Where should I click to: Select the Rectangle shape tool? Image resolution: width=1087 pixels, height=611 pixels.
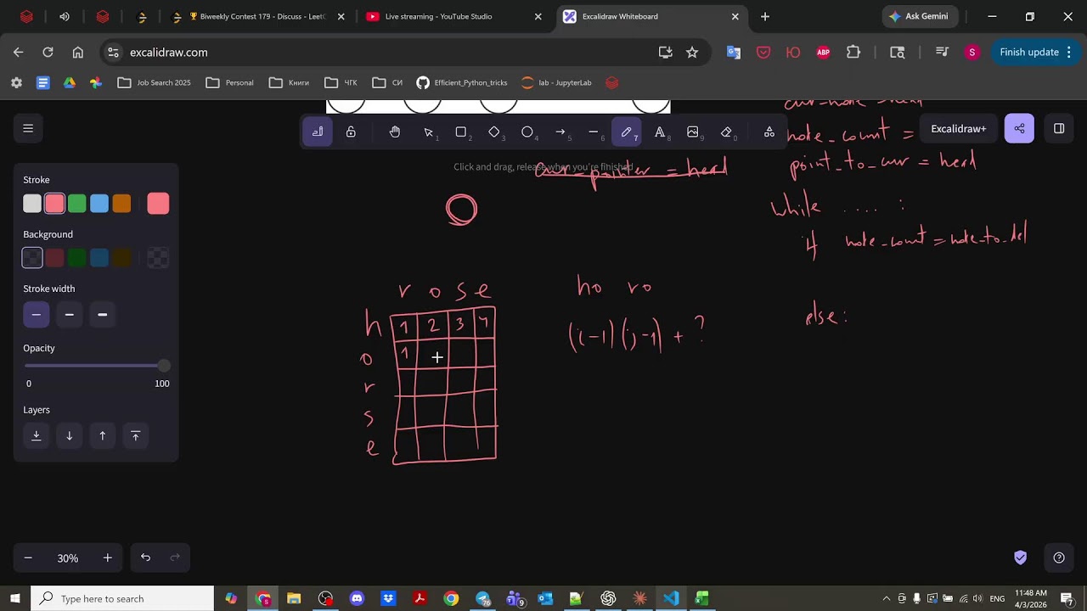click(461, 132)
